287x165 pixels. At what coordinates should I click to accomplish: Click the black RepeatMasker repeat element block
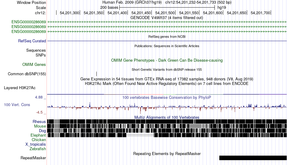click(x=253, y=158)
